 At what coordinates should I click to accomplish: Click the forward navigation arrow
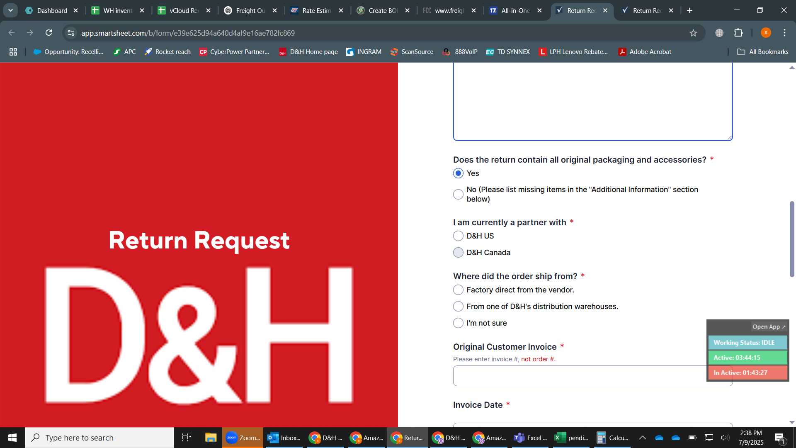coord(30,33)
